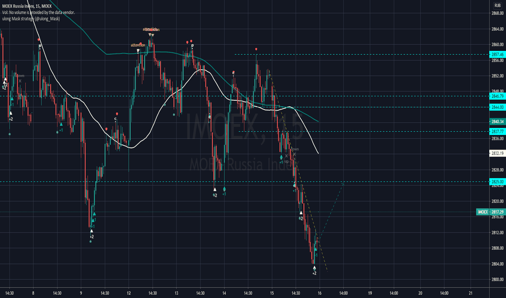506x298 pixels.
Task: Click the 2800.00 price axis value
Action: click(497, 280)
